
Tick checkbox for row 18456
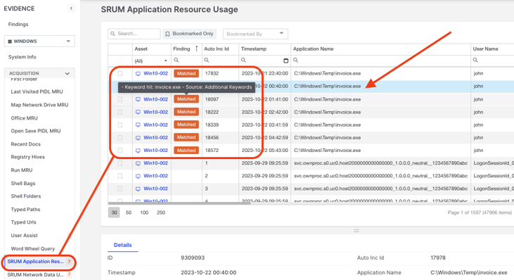tap(120, 138)
